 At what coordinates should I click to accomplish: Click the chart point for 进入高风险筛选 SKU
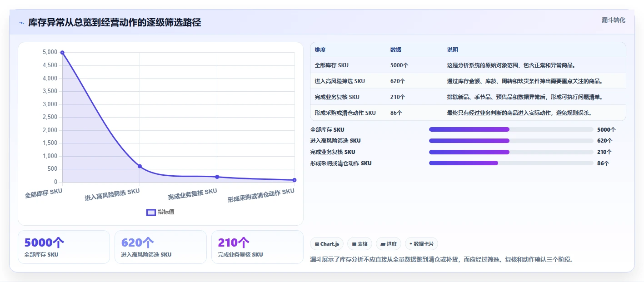pos(140,166)
